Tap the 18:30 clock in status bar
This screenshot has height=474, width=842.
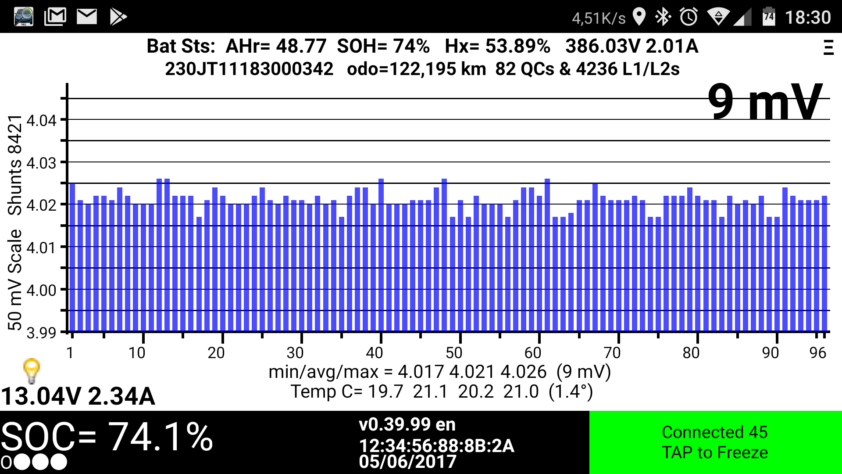click(x=807, y=18)
